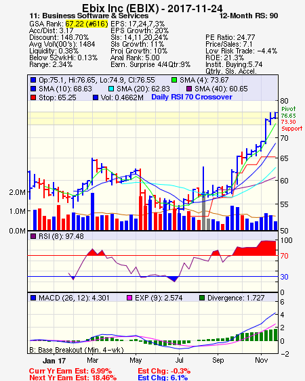Image resolution: width=305 pixels, height=381 pixels.
Task: Click the EXP (9): 2.574 readout
Action: click(x=159, y=298)
